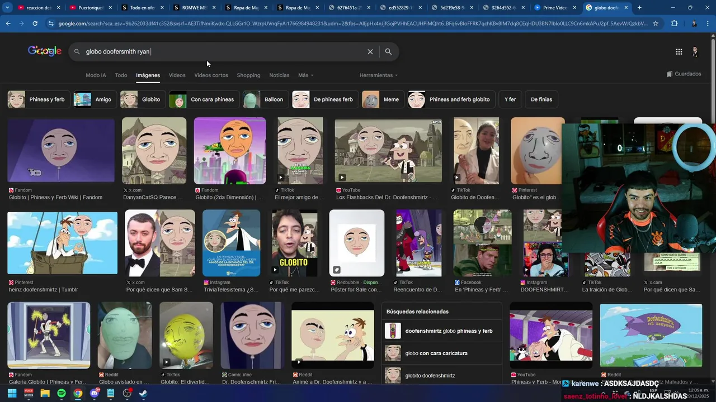Open Los Flashbacks Del Dr. YouTube thumbnail

point(388,151)
